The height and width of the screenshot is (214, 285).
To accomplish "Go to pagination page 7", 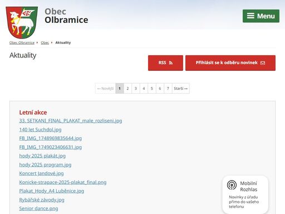I will (x=168, y=89).
